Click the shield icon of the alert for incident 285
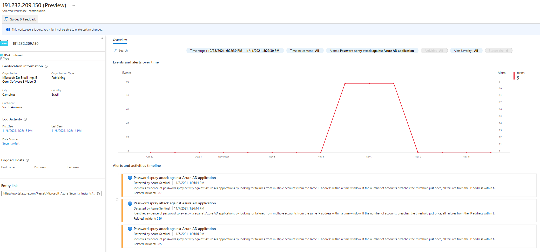The width and height of the screenshot is (540, 252). tap(130, 229)
